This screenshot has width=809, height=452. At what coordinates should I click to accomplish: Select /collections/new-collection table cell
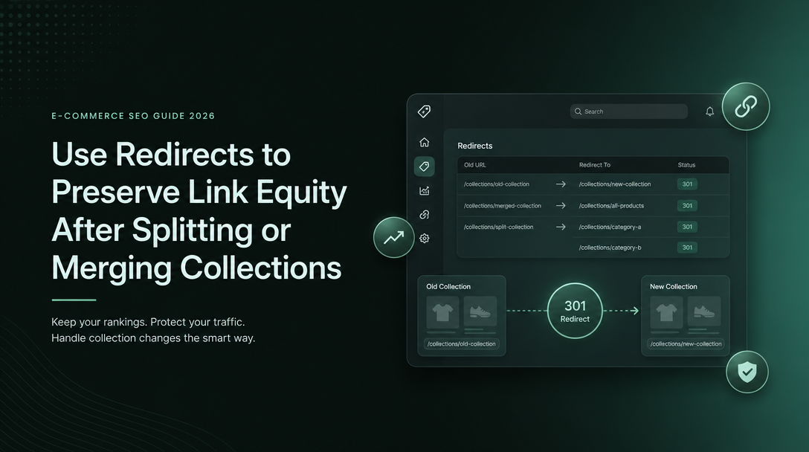(x=614, y=184)
